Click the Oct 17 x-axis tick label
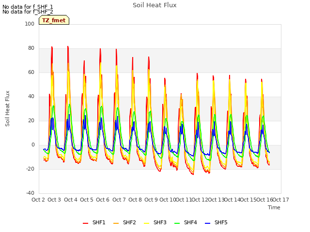The height and width of the screenshot is (232, 310). [x=281, y=200]
